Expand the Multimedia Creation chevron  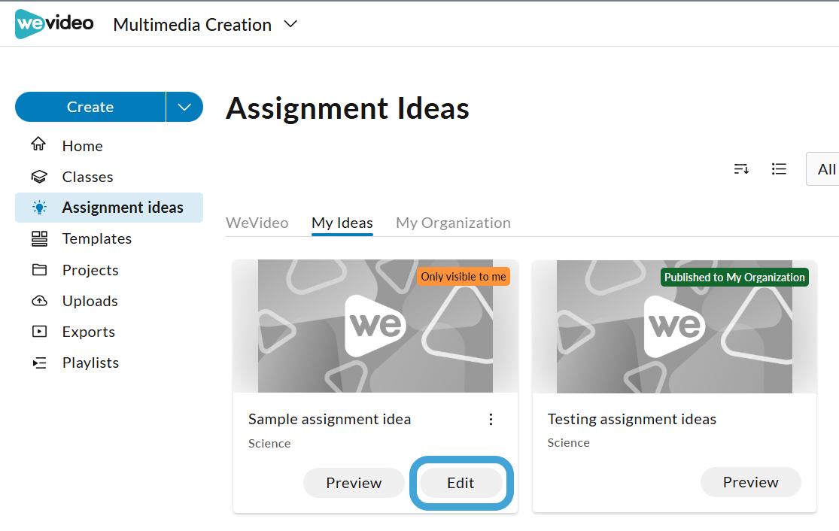(290, 24)
